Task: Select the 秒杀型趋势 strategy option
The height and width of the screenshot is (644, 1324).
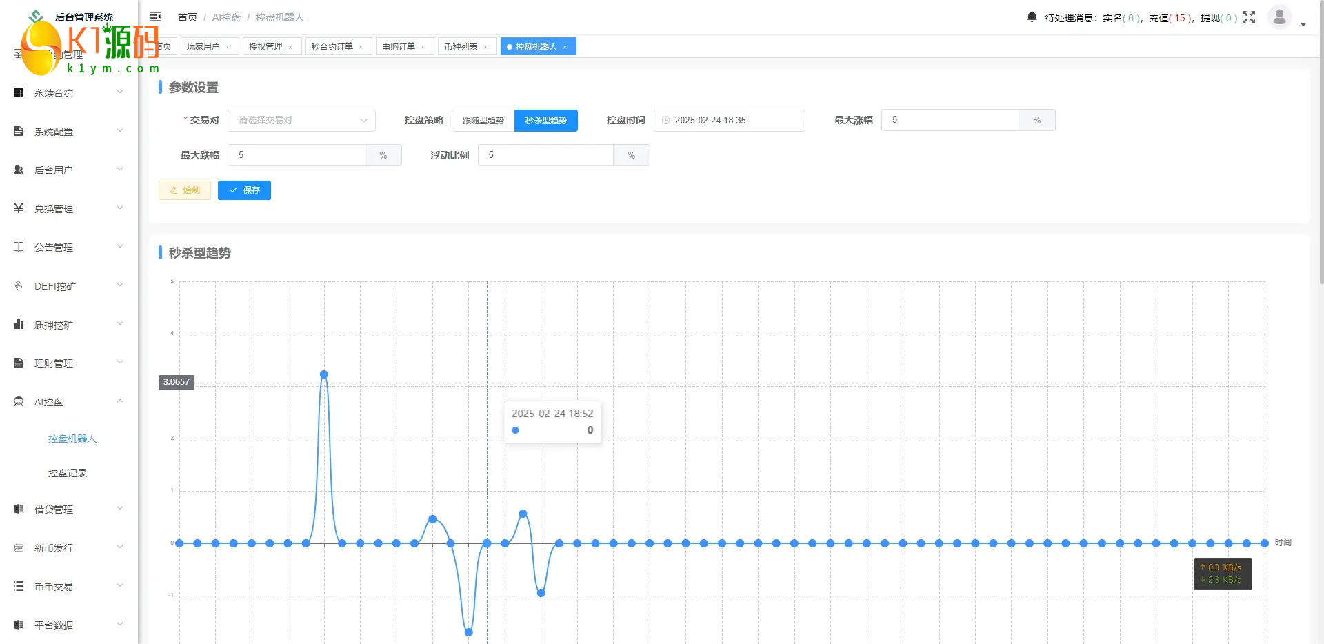Action: (545, 121)
